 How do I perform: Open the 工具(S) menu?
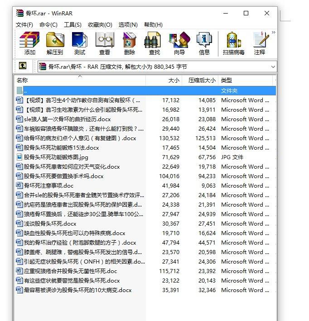coord(72,24)
